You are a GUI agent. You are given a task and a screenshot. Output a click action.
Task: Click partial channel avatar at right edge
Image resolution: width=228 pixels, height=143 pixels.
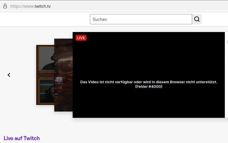[x=227, y=42]
